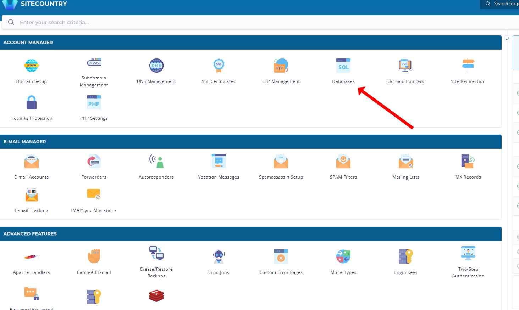This screenshot has height=310, width=519.
Task: Click the Search for field in header
Action: click(500, 4)
